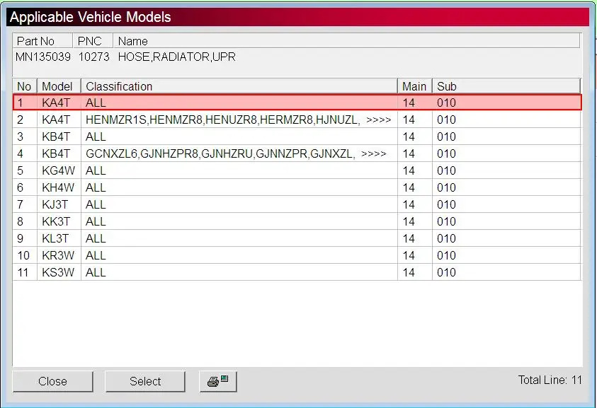Select part number MN135039
597x408 pixels.
tap(43, 57)
